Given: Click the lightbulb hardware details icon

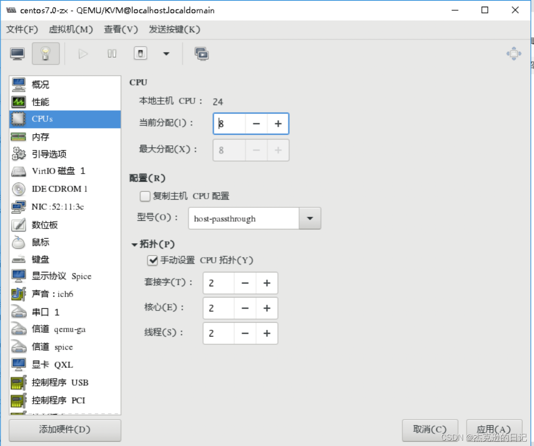Looking at the screenshot, I should [x=45, y=53].
